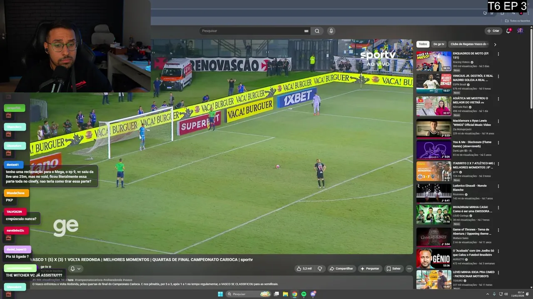Open the on-screen keyboard icon in search box

click(x=306, y=31)
